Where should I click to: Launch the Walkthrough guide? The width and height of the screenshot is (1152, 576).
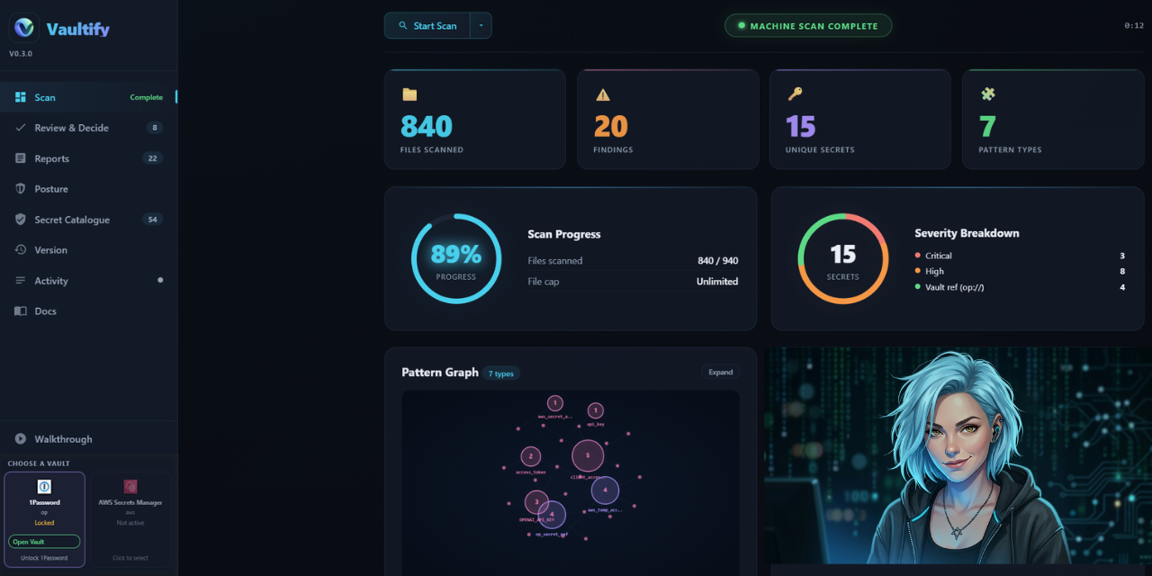(x=88, y=439)
